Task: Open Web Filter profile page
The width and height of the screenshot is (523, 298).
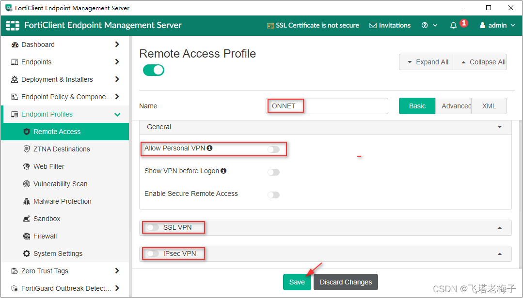Action: 65,166
